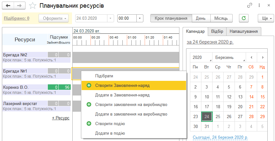Viewport: 275px width, 141px height.
Task: Expand the 00:00 time dropdown arrow
Action: [140, 18]
